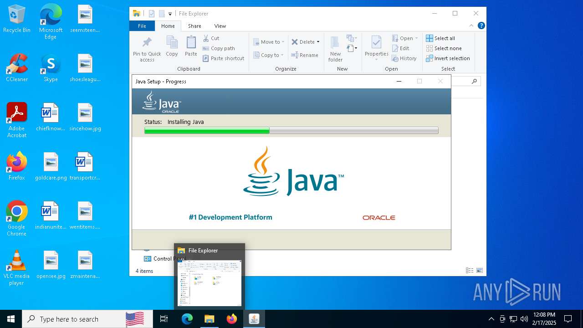
Task: Launch Microsoft Edge desktop shortcut
Action: click(51, 22)
